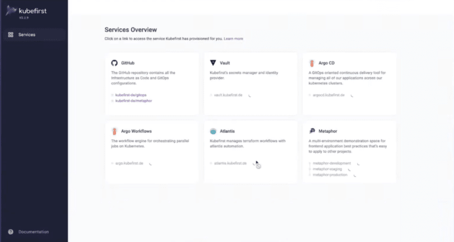Open the argo.kubefirst.de link
The height and width of the screenshot is (242, 454).
pos(129,163)
